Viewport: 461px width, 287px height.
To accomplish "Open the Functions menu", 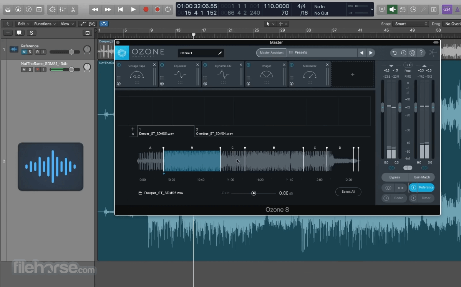I will click(x=45, y=24).
